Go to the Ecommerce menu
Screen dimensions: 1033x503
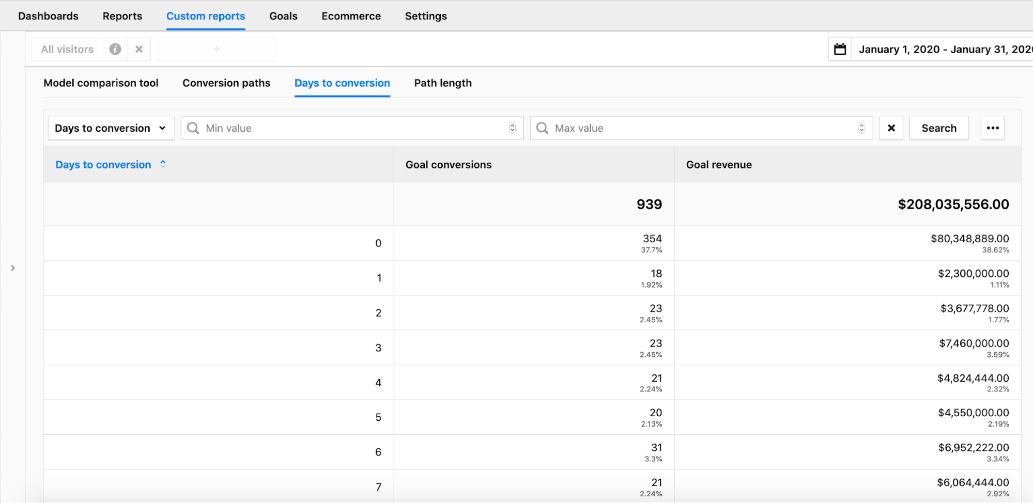[351, 16]
